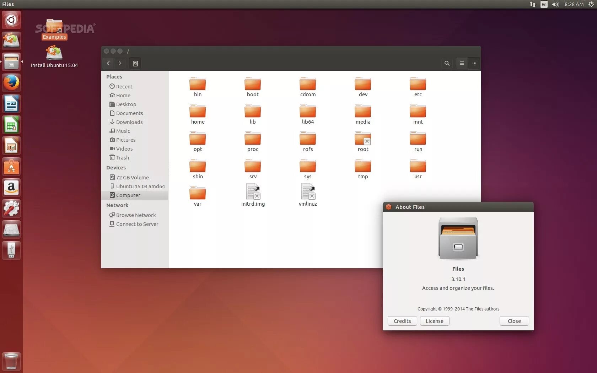Open the Files menu in top panel
This screenshot has height=373, width=597.
tap(8, 4)
